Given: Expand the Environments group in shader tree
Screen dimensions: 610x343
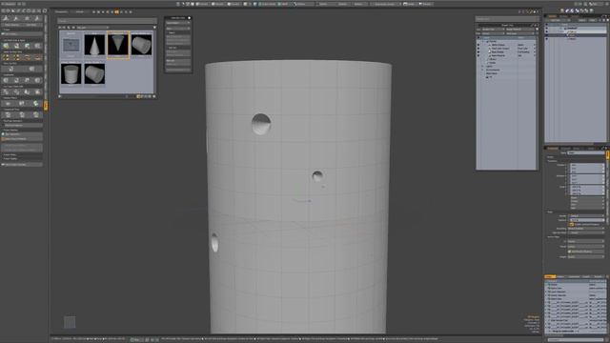Looking at the screenshot, I should click(483, 70).
